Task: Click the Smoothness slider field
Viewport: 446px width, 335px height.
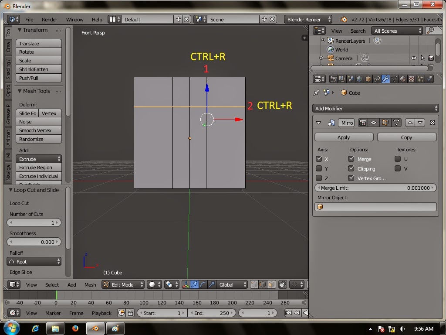Action: point(34,242)
